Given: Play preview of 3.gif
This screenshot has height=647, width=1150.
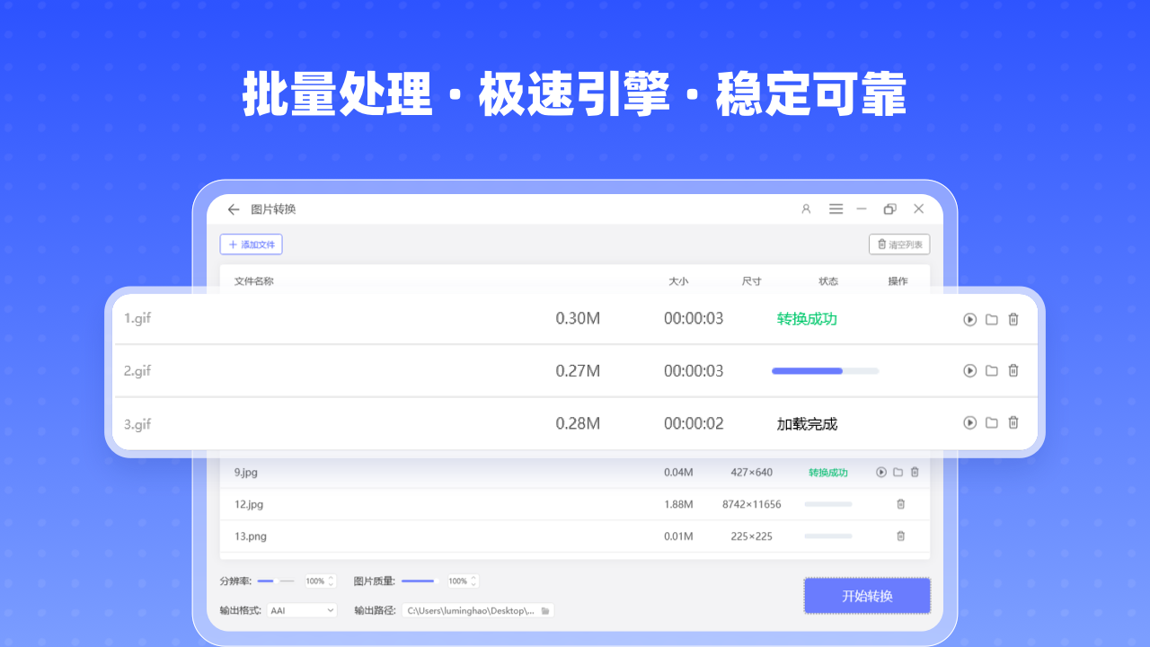Looking at the screenshot, I should pos(969,422).
